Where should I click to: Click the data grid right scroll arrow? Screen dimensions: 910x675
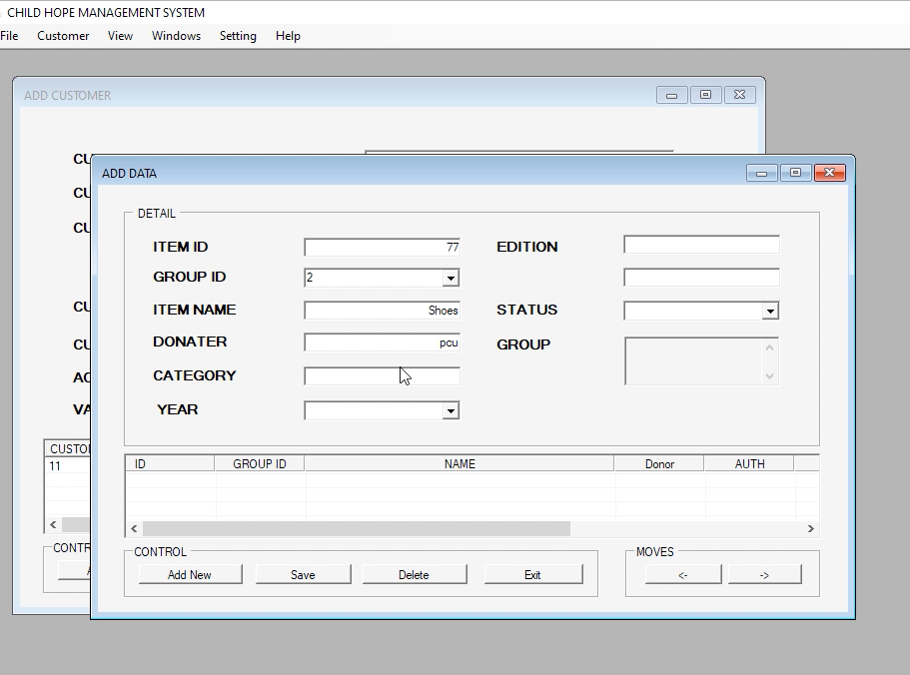pyautogui.click(x=811, y=528)
